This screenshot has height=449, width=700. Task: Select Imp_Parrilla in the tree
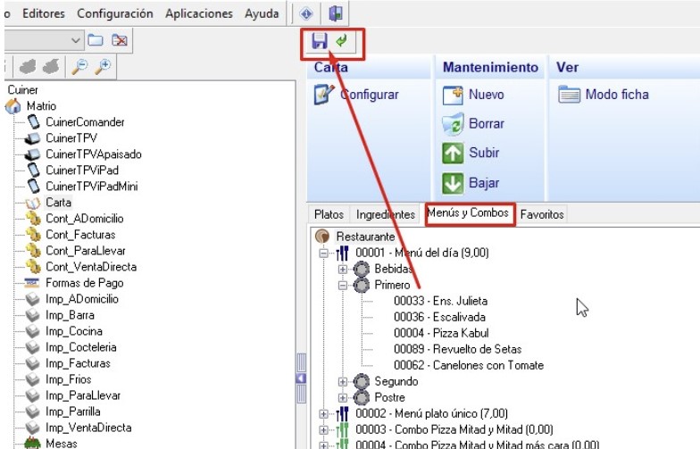click(x=73, y=412)
